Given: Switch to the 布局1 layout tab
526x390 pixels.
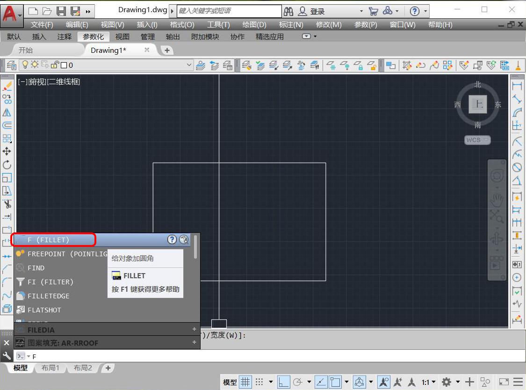Looking at the screenshot, I should coord(50,368).
